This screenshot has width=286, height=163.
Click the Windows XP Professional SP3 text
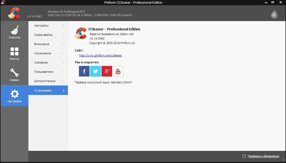66,12
